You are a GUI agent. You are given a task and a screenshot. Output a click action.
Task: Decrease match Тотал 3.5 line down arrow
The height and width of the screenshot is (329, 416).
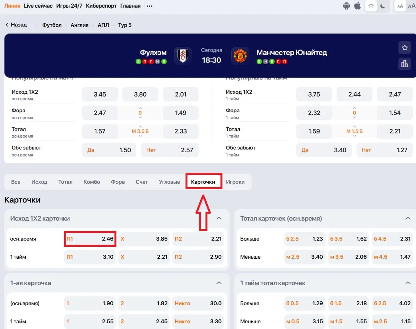tap(140, 136)
